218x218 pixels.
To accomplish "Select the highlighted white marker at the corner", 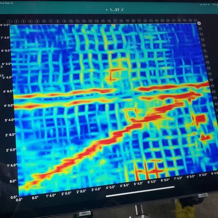I will (199, 23).
